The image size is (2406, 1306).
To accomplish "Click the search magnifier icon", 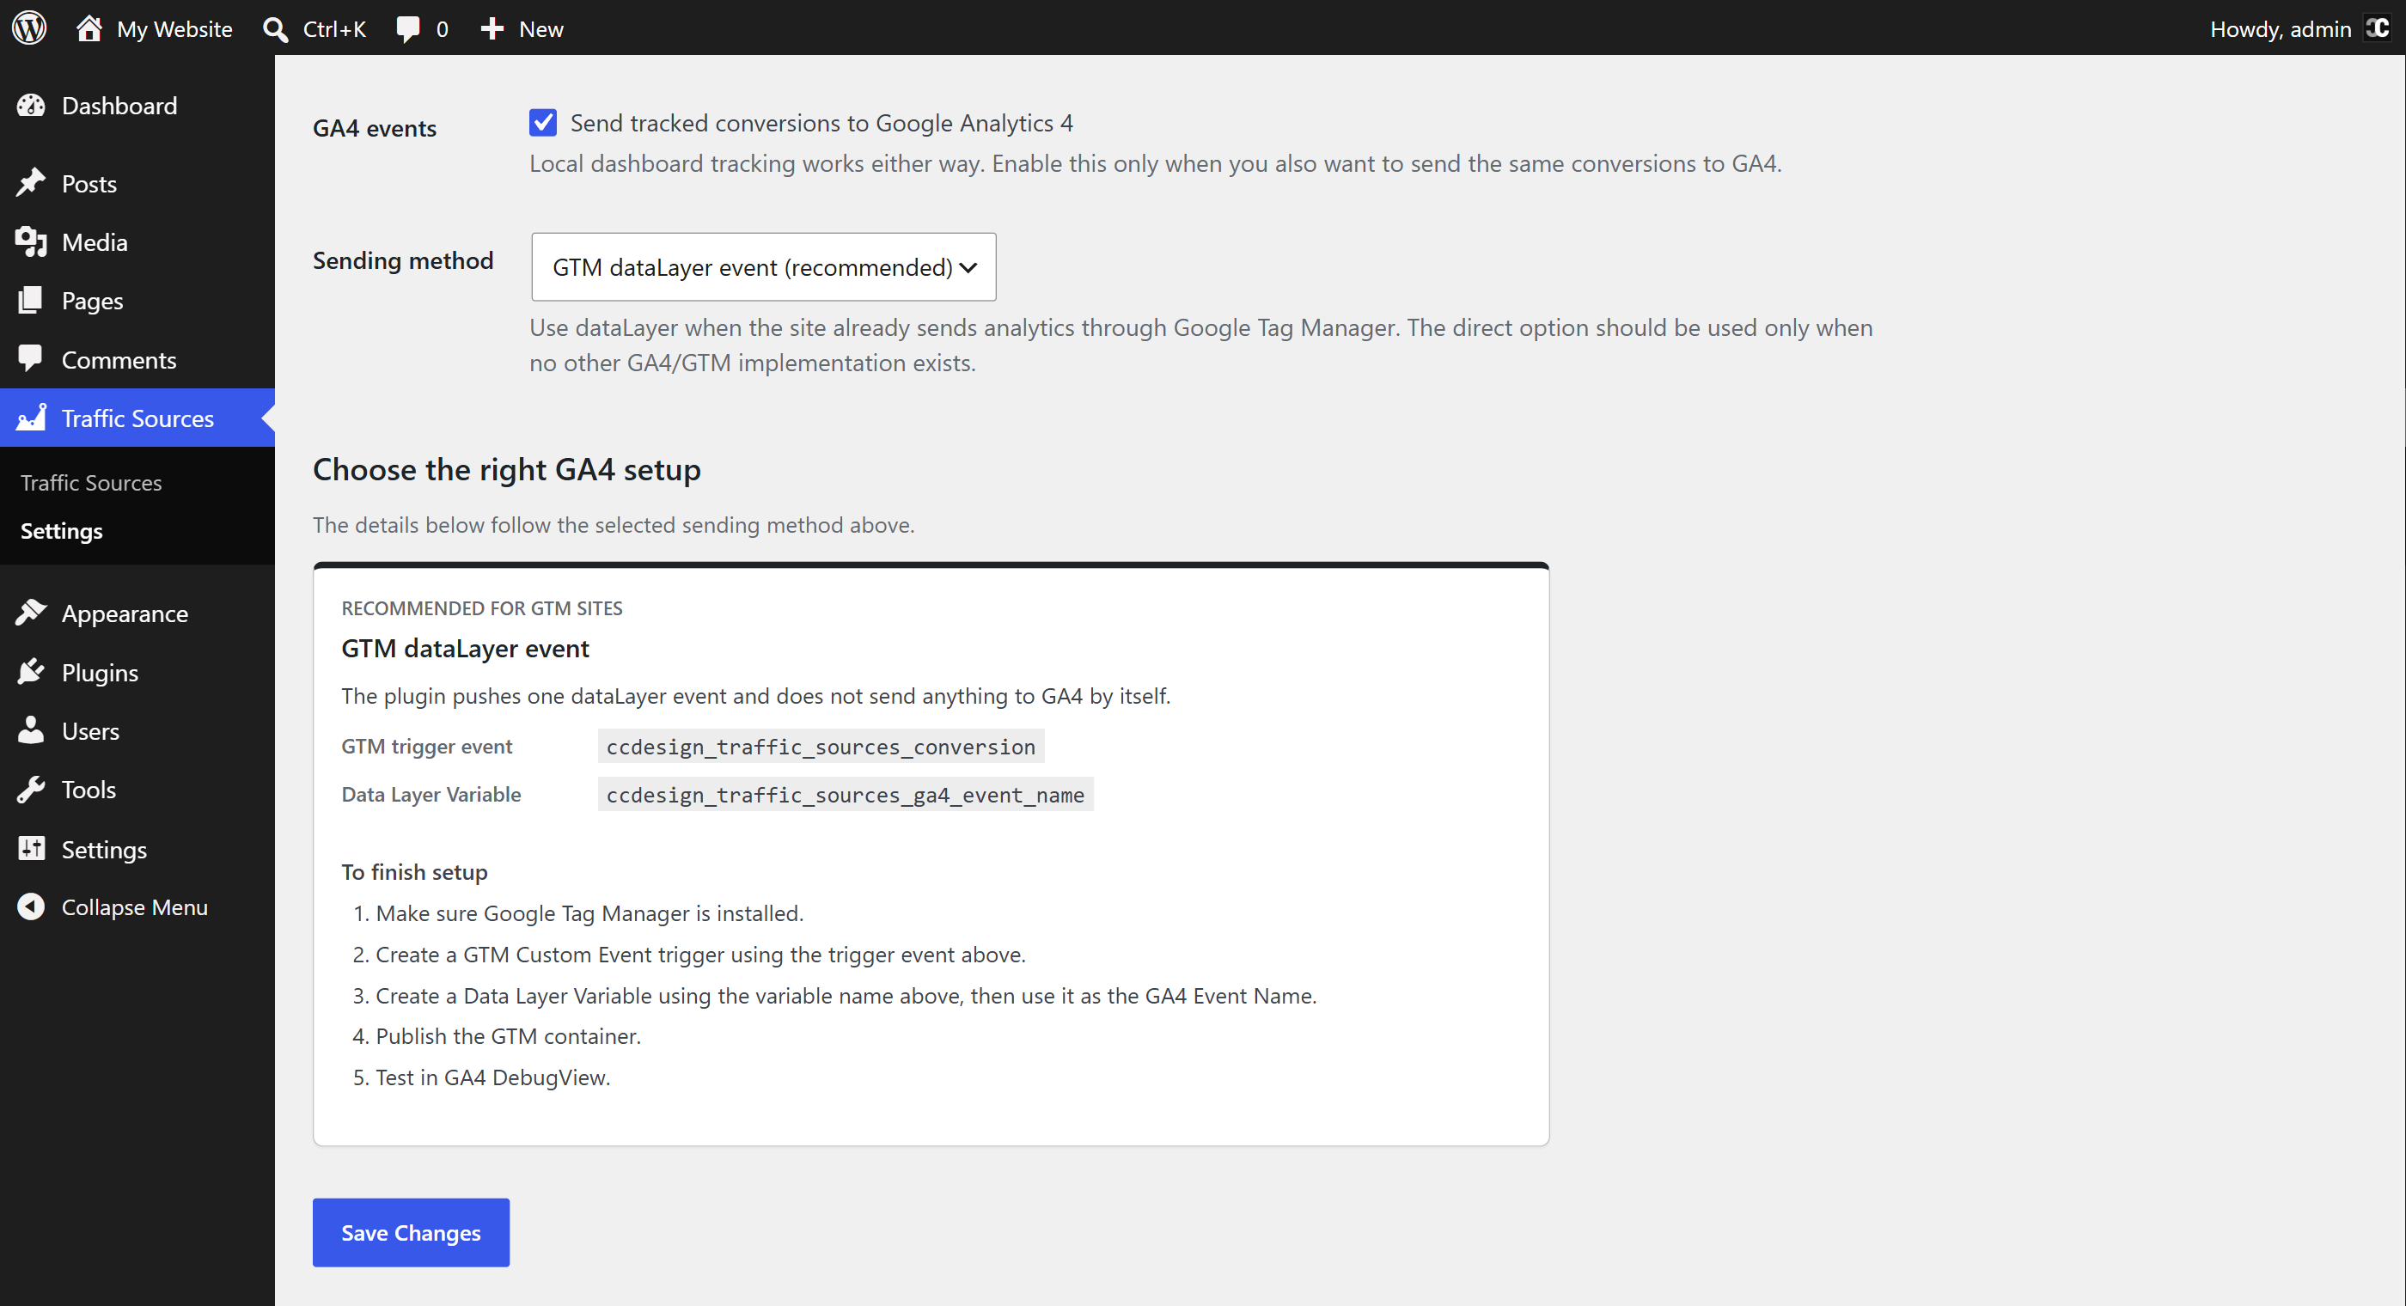I will [x=275, y=29].
